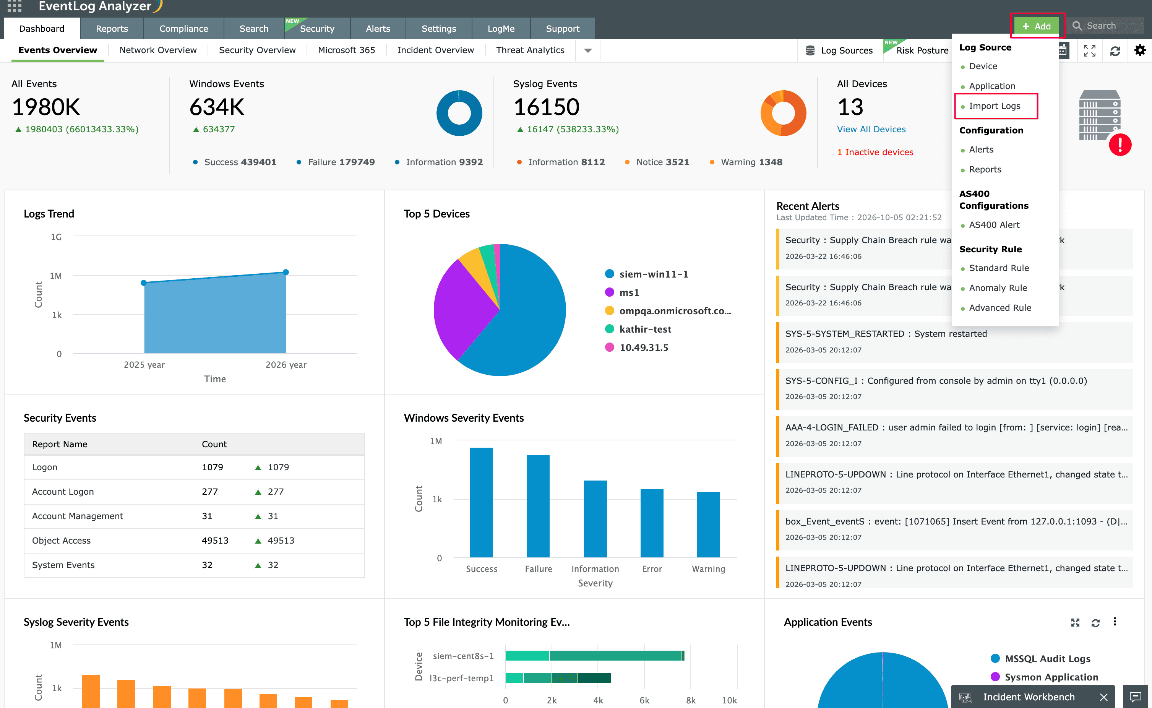The width and height of the screenshot is (1152, 708).
Task: Click the Log Sources button
Action: point(839,50)
